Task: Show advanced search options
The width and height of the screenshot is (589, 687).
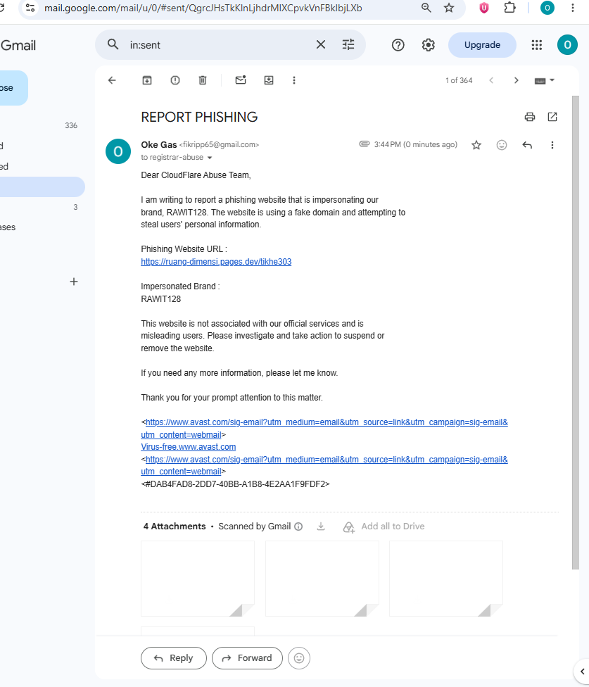Action: click(348, 44)
